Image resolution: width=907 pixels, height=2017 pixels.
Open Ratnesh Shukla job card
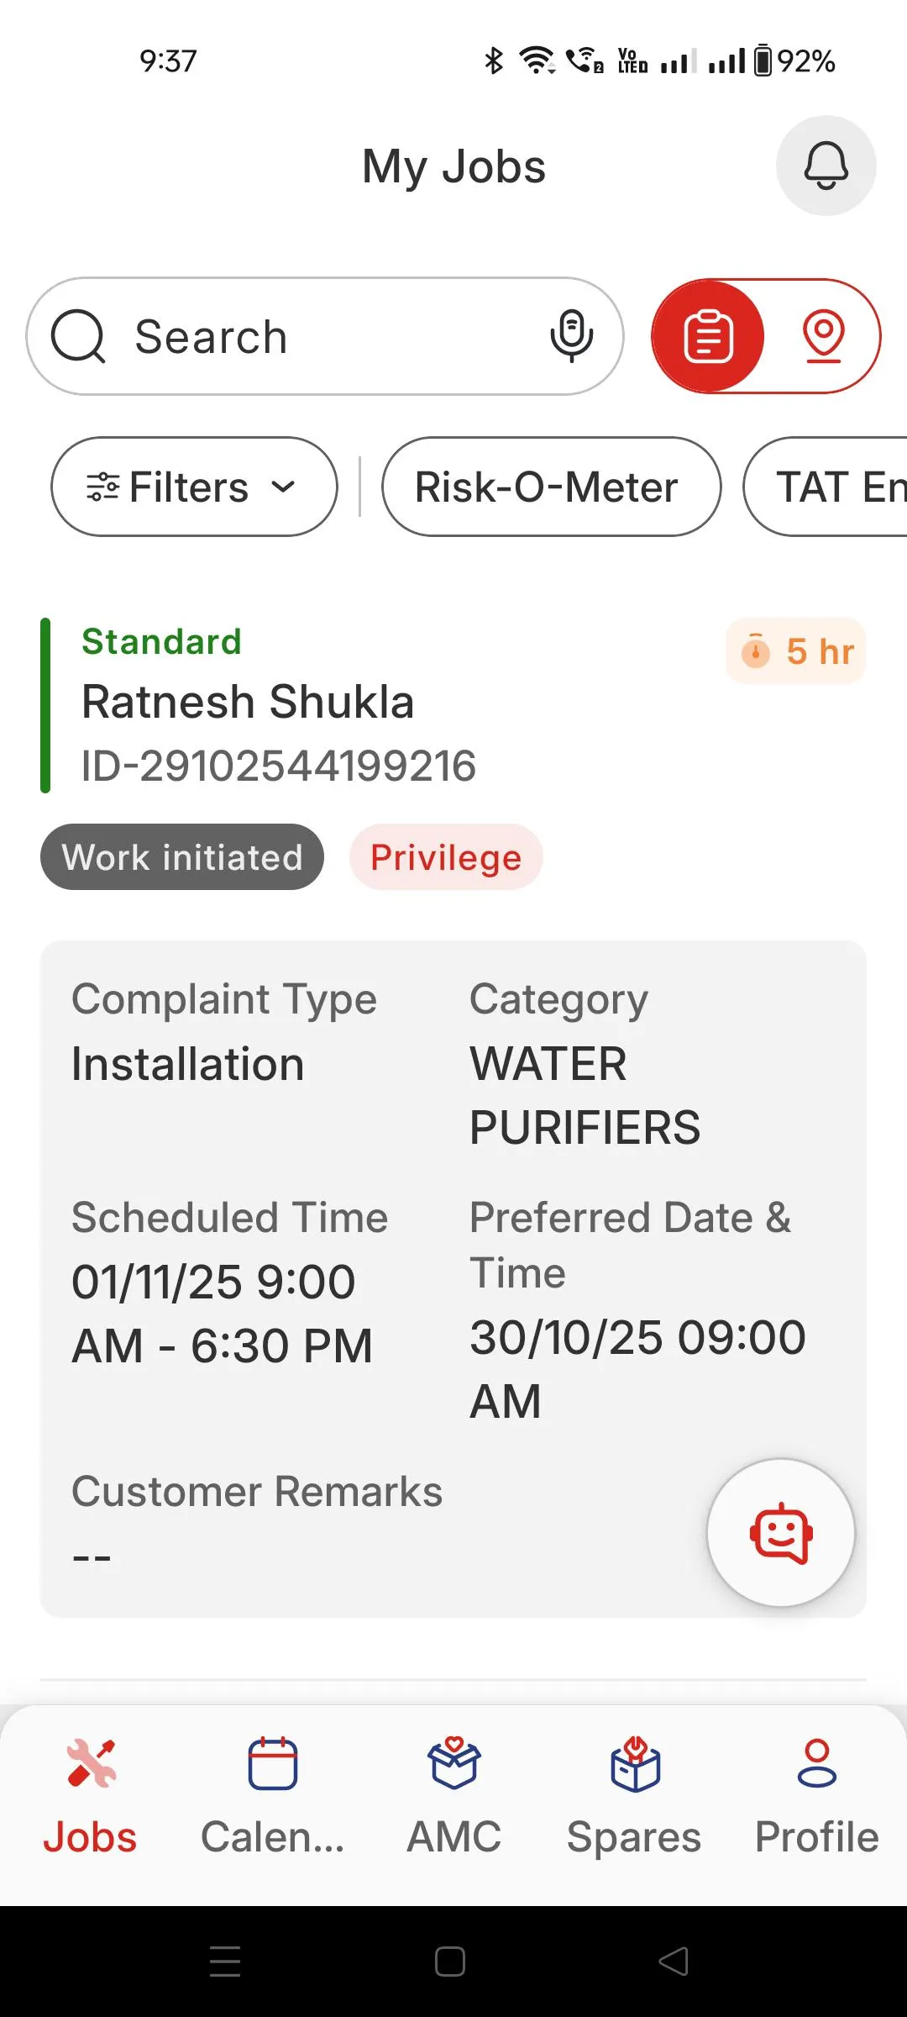pyautogui.click(x=248, y=703)
